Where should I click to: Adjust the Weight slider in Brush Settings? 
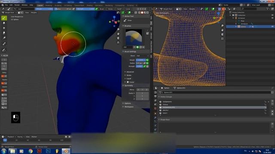(x=141, y=60)
